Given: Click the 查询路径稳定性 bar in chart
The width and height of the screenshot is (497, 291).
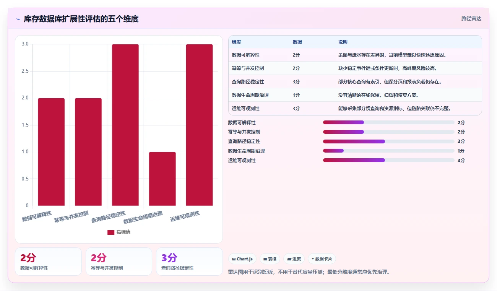Looking at the screenshot, I should (125, 125).
